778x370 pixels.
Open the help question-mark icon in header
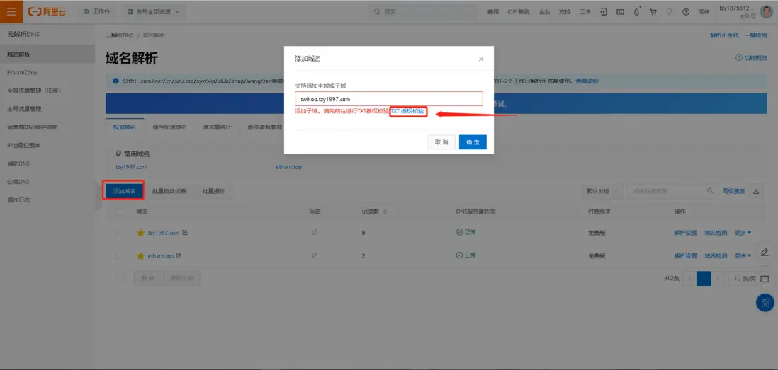point(686,12)
